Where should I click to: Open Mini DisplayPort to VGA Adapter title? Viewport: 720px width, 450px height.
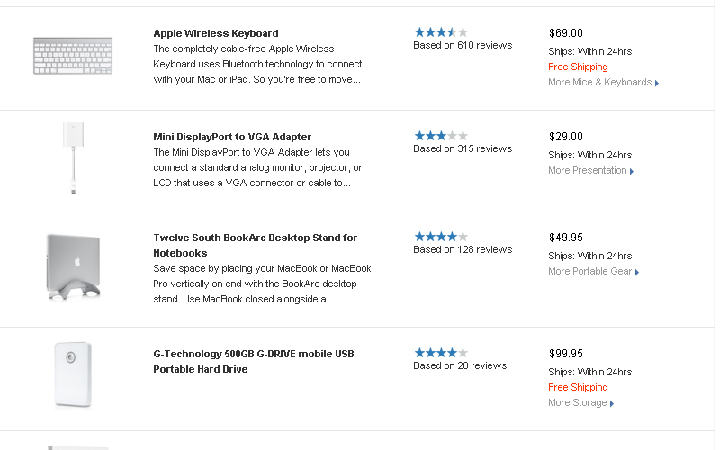click(232, 137)
